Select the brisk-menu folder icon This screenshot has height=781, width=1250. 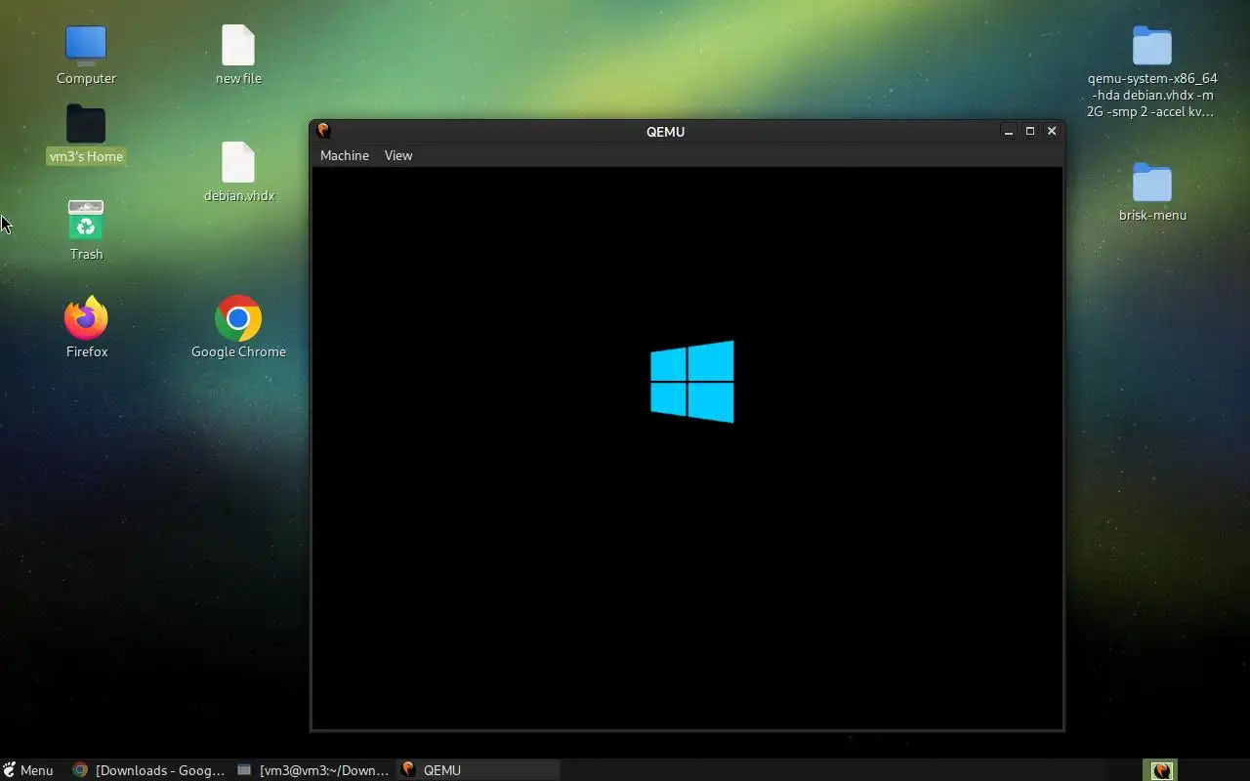(1152, 183)
